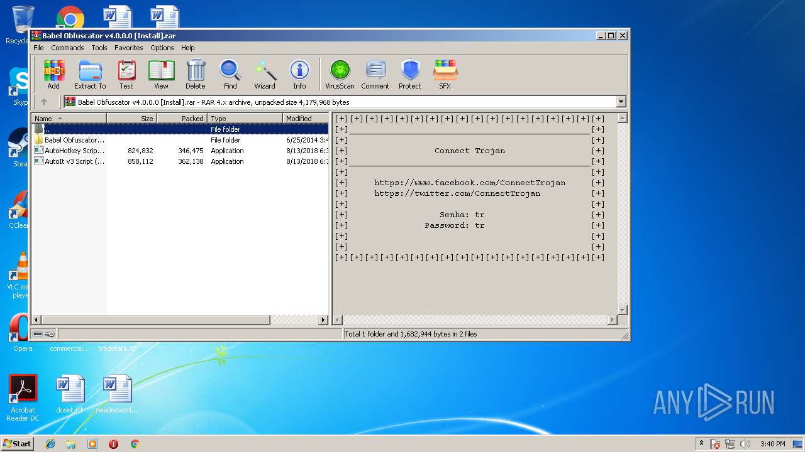Launch the Wizard wand tool

(x=265, y=75)
